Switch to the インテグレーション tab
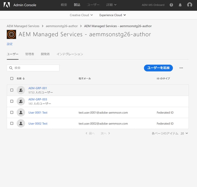This screenshot has height=187, width=197. tap(70, 54)
